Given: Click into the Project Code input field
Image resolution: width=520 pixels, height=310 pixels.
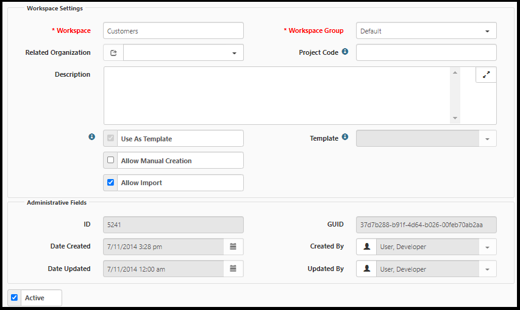Looking at the screenshot, I should [x=426, y=53].
